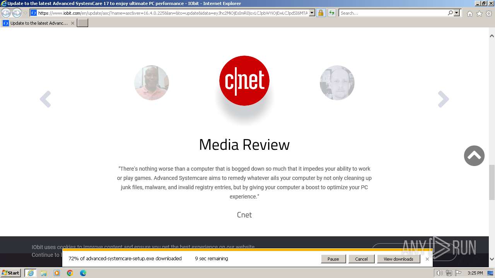Click the Show desktop button
Screen dimensions: 495x278
[x=490, y=273]
